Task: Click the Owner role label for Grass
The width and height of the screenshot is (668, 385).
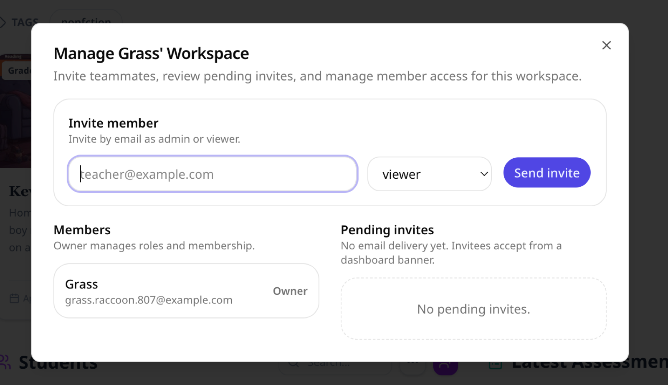Action: click(290, 291)
